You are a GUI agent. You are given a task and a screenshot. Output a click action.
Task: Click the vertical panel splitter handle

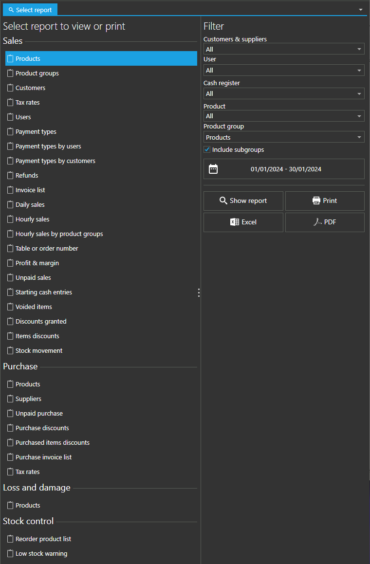(x=199, y=292)
